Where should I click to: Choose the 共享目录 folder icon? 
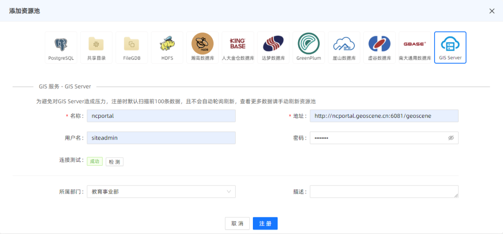[96, 47]
